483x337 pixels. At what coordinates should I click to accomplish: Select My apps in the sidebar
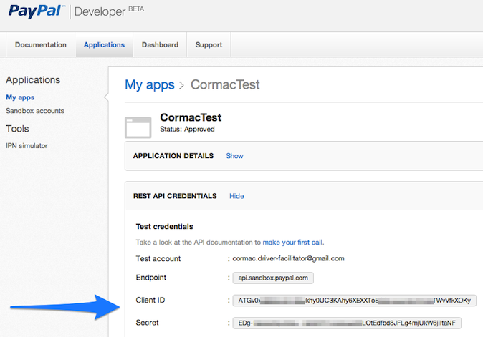pyautogui.click(x=20, y=97)
